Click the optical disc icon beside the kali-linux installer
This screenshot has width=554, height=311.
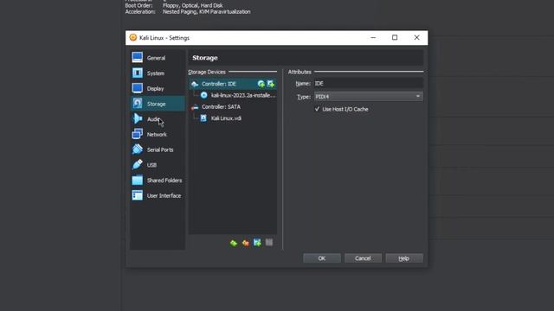pyautogui.click(x=204, y=95)
